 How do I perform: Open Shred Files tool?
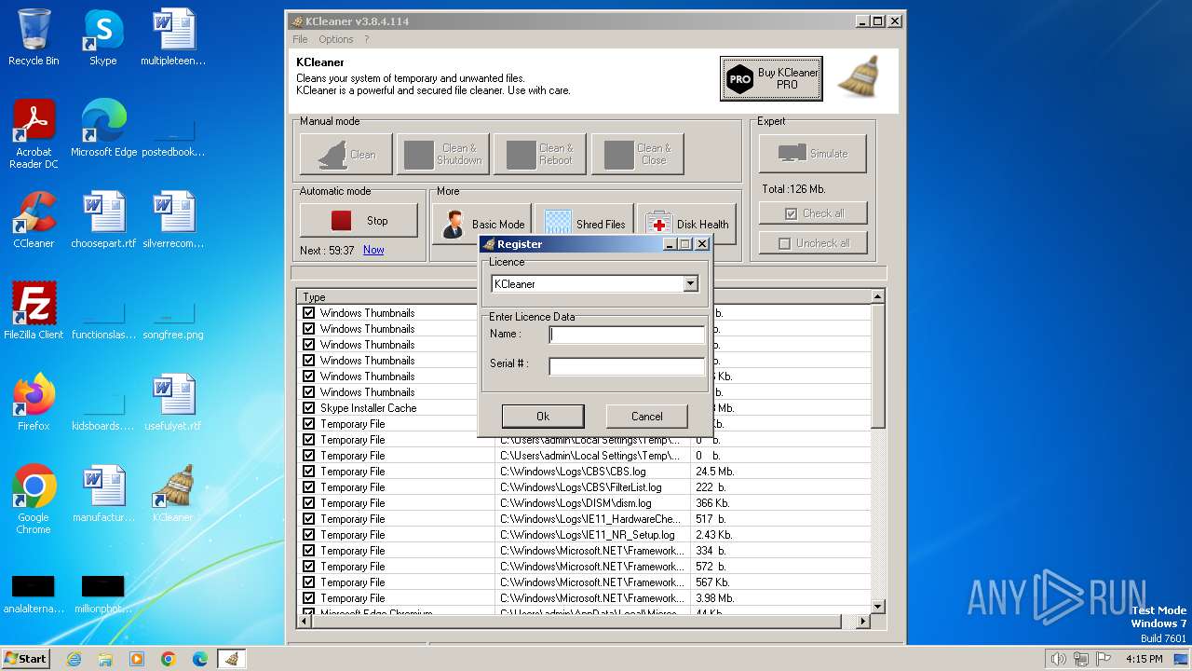point(585,224)
